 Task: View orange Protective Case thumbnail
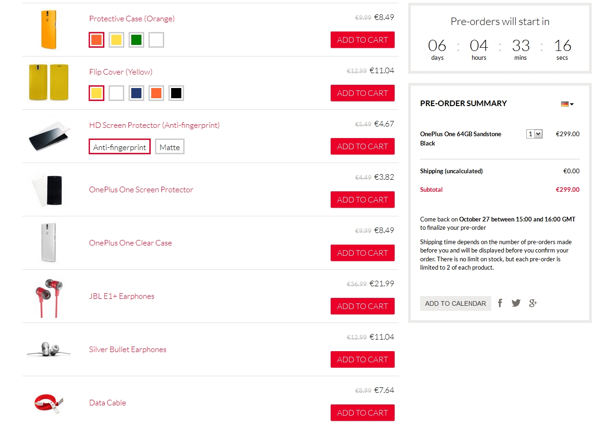point(48,30)
